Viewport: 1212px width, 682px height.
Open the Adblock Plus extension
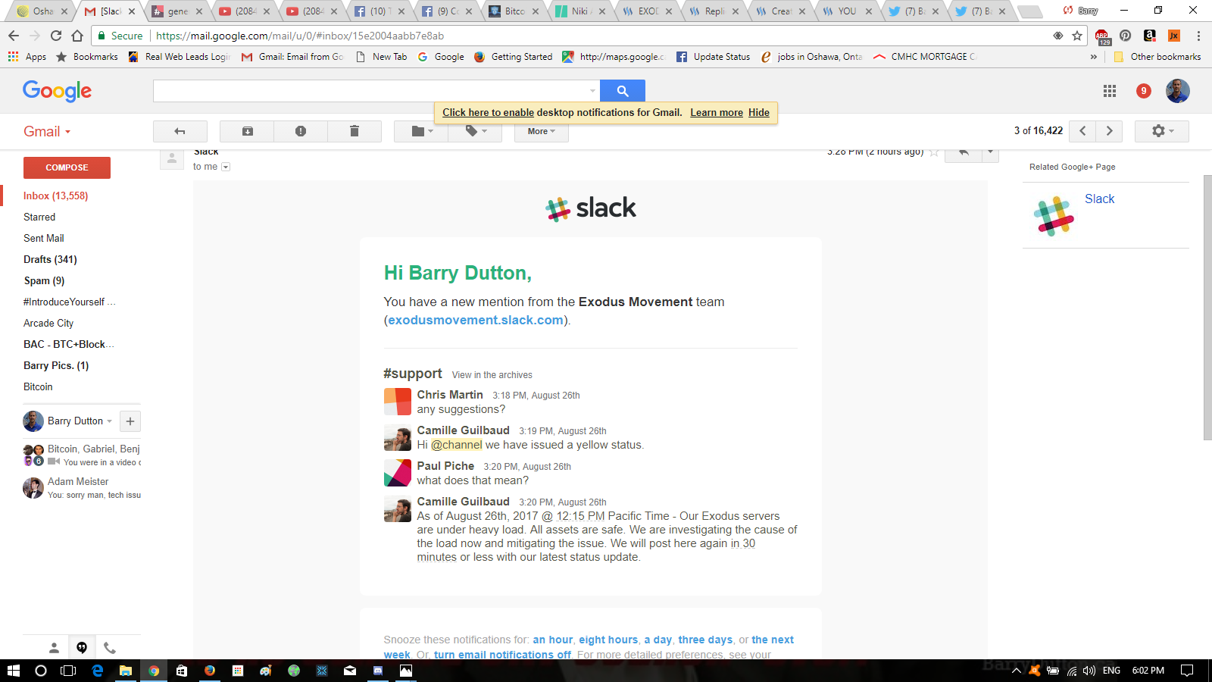tap(1102, 36)
